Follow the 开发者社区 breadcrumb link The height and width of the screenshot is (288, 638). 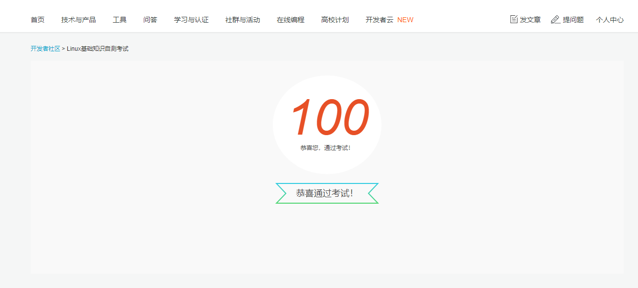pos(45,49)
